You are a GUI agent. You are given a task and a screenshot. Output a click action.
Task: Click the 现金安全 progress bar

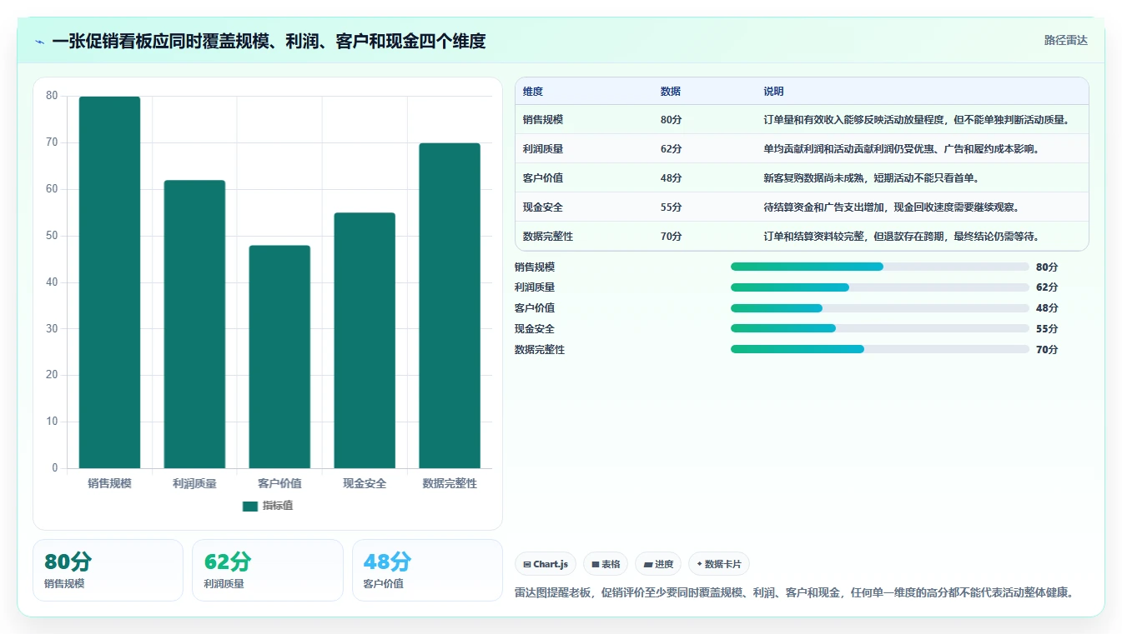click(880, 328)
